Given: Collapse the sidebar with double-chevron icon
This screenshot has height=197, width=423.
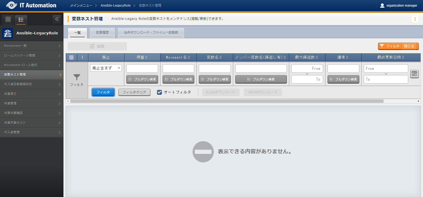Looking at the screenshot, I should [x=57, y=19].
